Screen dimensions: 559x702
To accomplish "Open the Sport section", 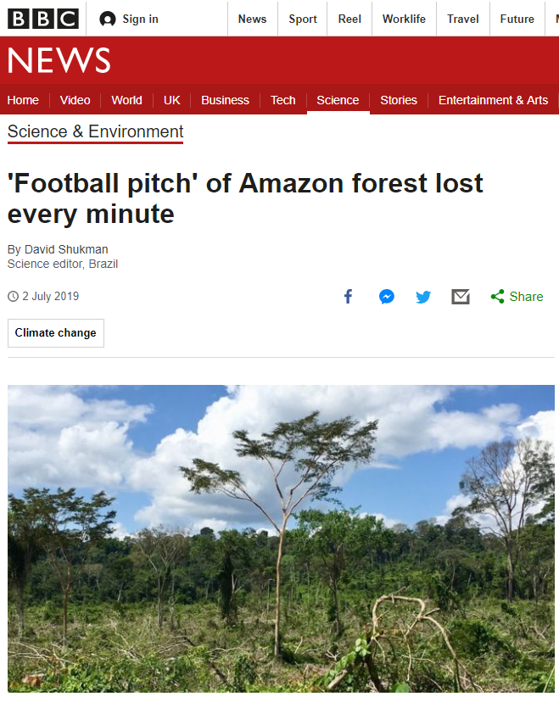I will point(303,19).
